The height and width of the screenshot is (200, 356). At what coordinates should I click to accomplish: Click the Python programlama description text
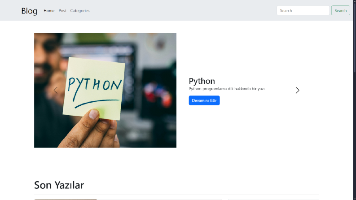pos(227,89)
